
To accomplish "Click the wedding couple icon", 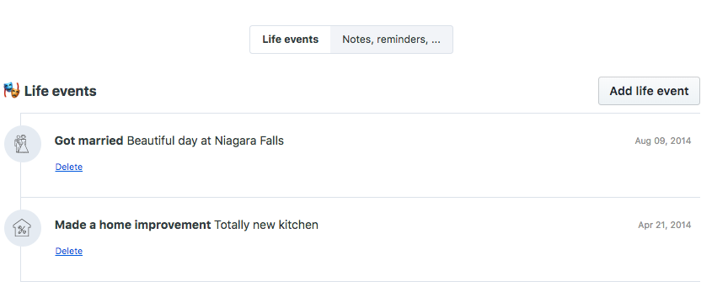I will point(22,144).
